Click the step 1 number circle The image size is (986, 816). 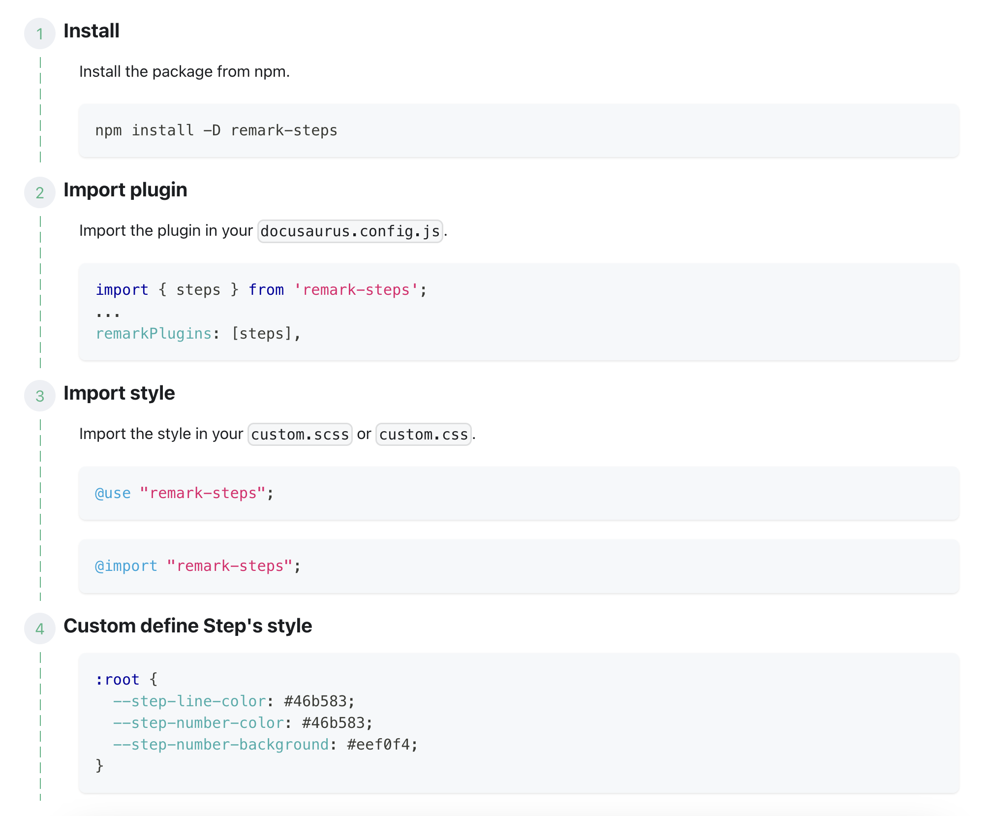coord(40,33)
